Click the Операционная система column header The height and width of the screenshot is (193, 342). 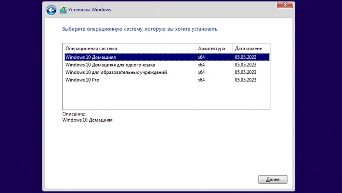[129, 49]
